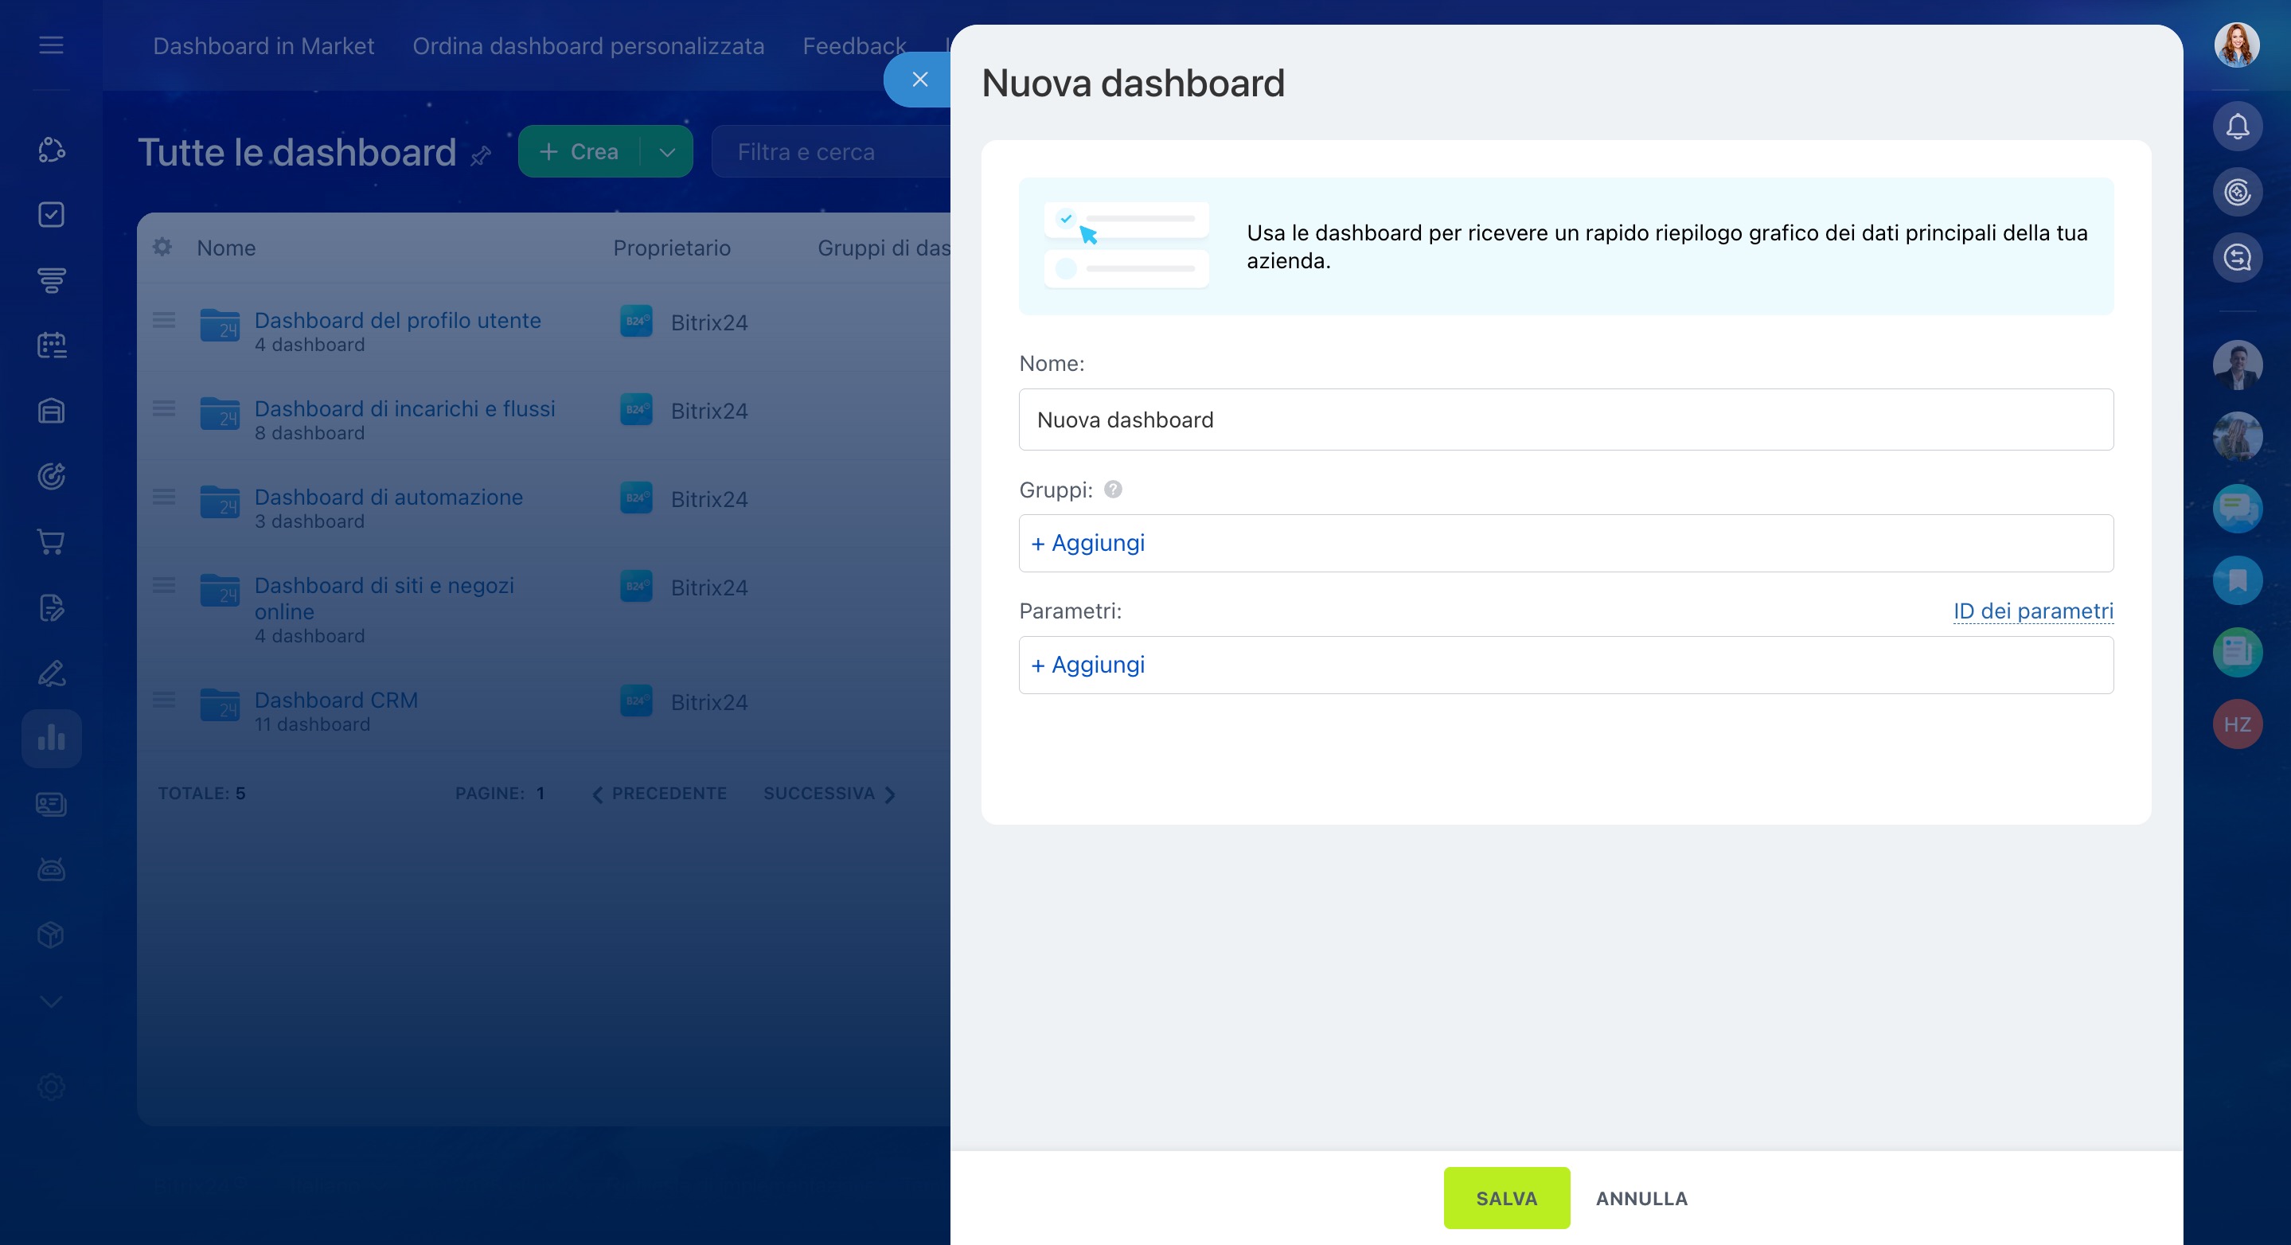
Task: Open Dashboard in Market menu item
Action: coord(263,46)
